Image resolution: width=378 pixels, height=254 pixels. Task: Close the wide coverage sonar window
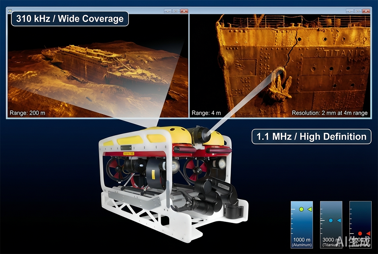(x=184, y=11)
